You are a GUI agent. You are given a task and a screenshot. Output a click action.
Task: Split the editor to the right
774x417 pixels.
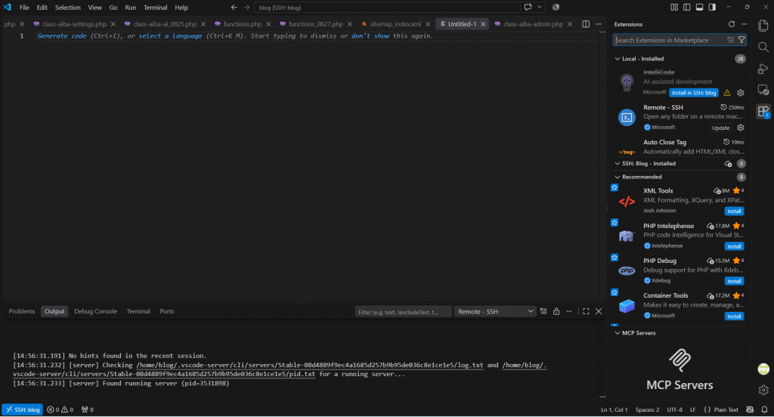pyautogui.click(x=586, y=24)
